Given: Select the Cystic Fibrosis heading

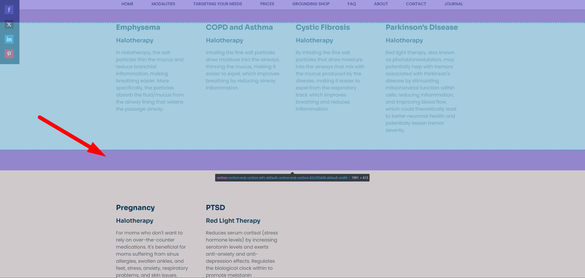Looking at the screenshot, I should pos(323,27).
